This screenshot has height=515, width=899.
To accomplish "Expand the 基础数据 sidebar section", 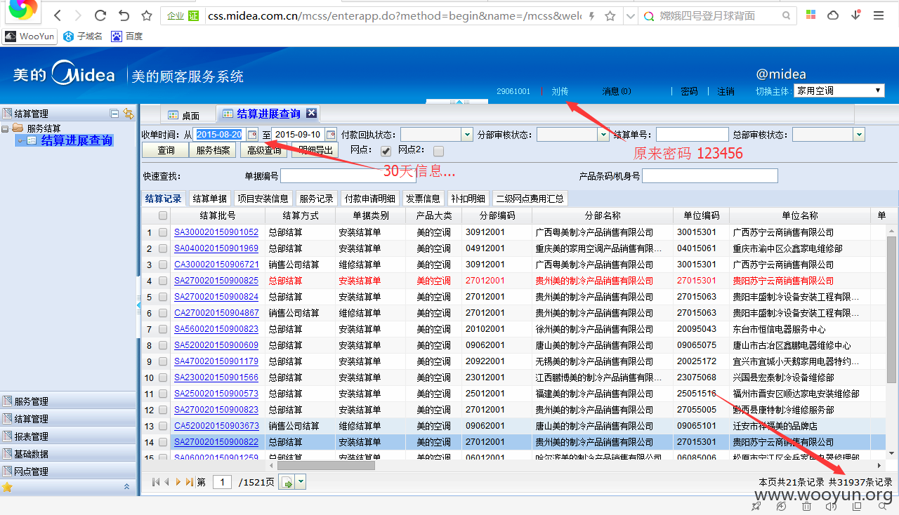I will pos(68,454).
